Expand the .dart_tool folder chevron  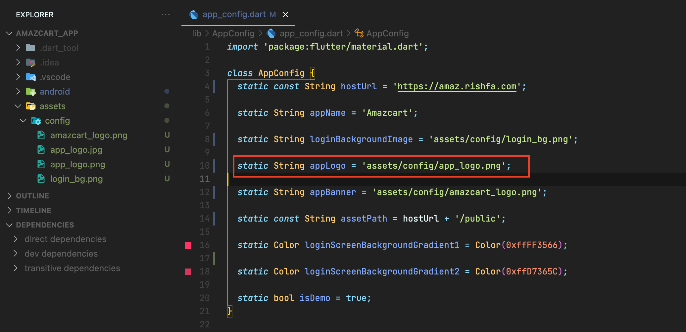pyautogui.click(x=18, y=48)
